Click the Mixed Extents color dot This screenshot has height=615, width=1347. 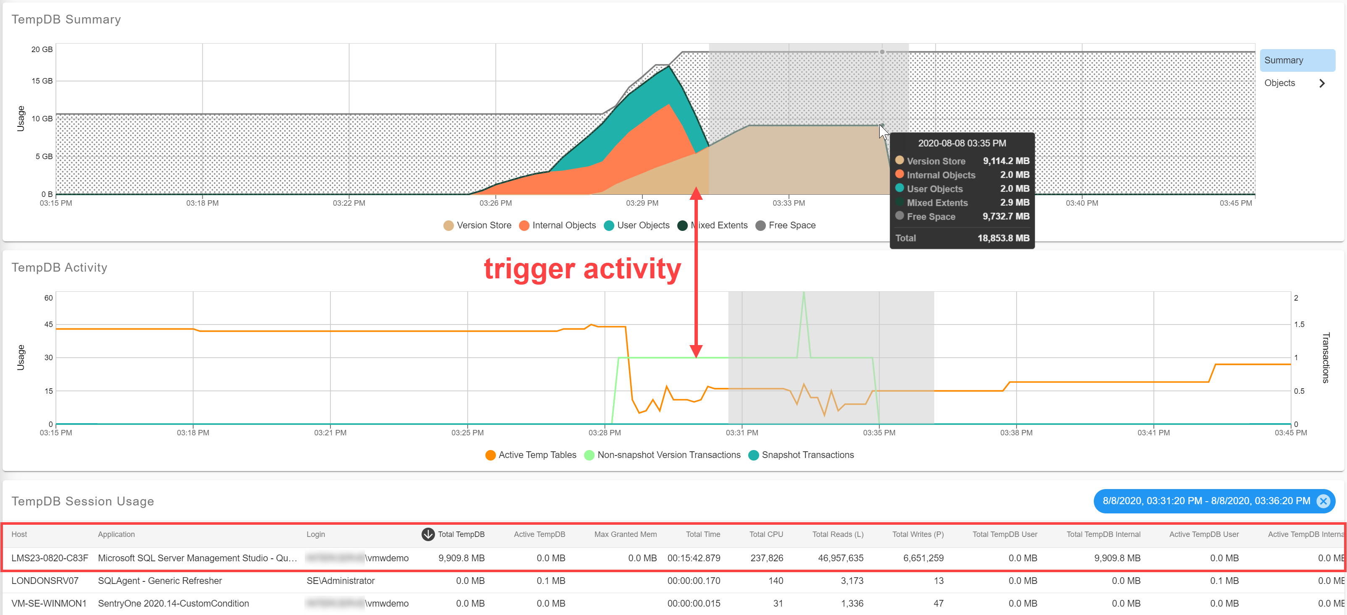click(x=682, y=225)
